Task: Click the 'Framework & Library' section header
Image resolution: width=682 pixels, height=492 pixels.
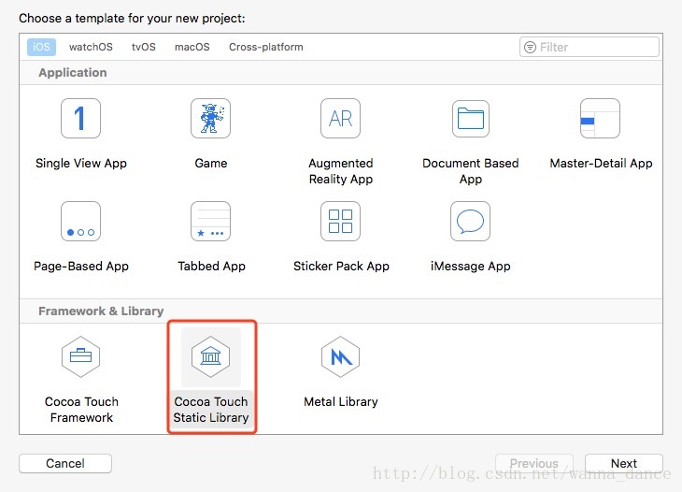Action: click(101, 311)
